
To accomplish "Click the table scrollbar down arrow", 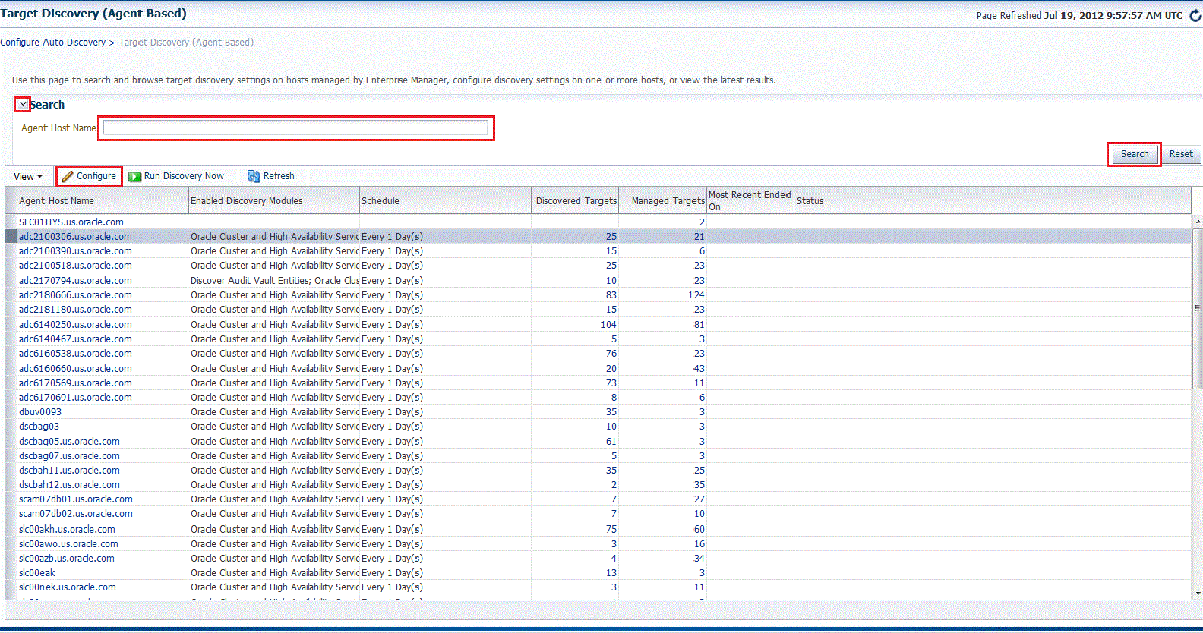I will click(x=1198, y=594).
